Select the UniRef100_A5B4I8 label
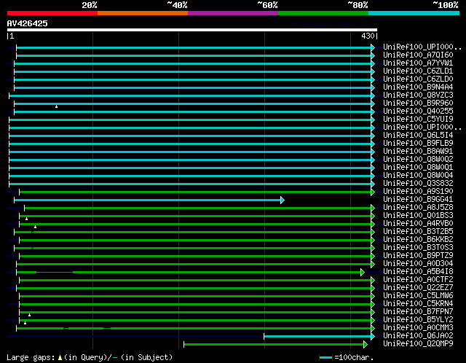The width and height of the screenshot is (466, 363). 418,272
